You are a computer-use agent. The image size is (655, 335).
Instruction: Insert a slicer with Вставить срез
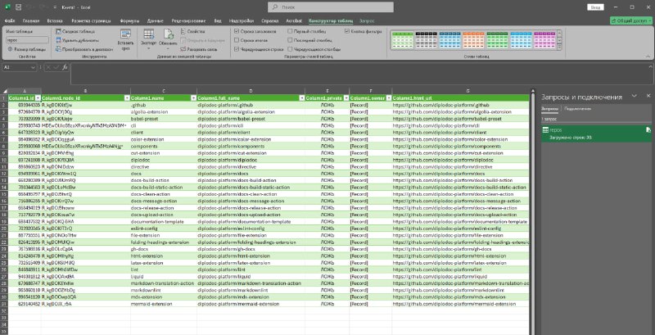pos(125,39)
